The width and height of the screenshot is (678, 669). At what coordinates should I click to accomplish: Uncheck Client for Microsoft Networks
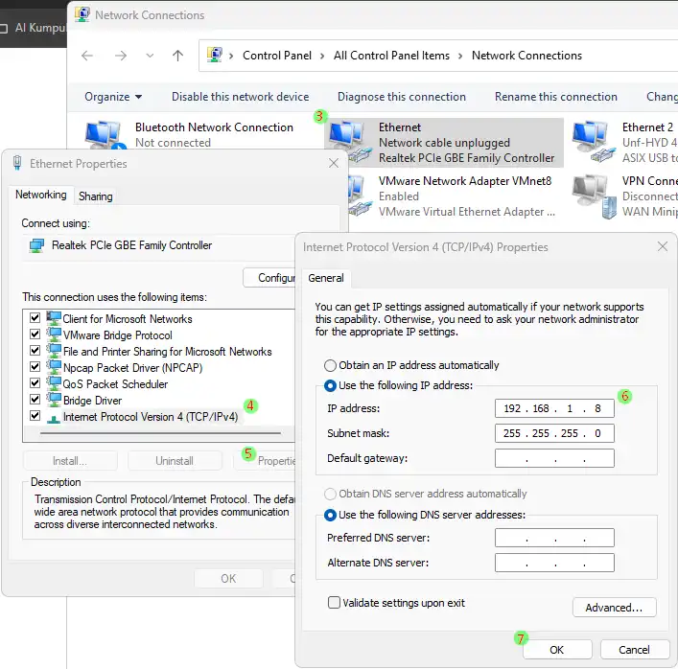point(35,319)
